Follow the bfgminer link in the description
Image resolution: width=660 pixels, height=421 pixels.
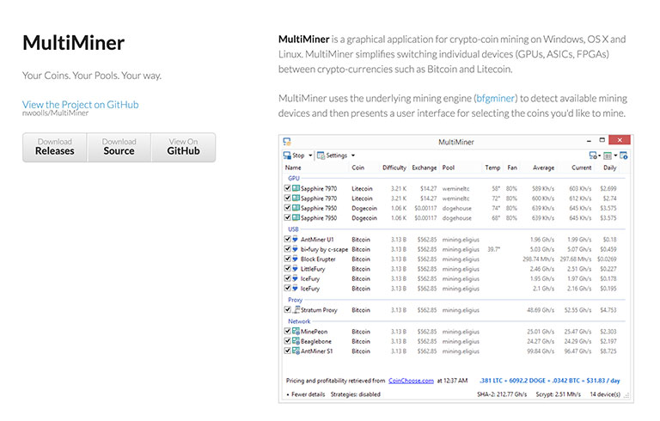click(x=495, y=98)
